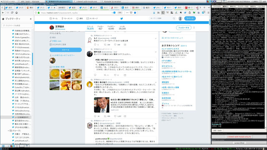Click the bookmarks sidebar scrollbar
267x150 pixels.
[33, 59]
